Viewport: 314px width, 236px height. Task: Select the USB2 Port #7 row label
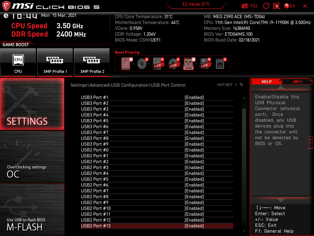95,191
